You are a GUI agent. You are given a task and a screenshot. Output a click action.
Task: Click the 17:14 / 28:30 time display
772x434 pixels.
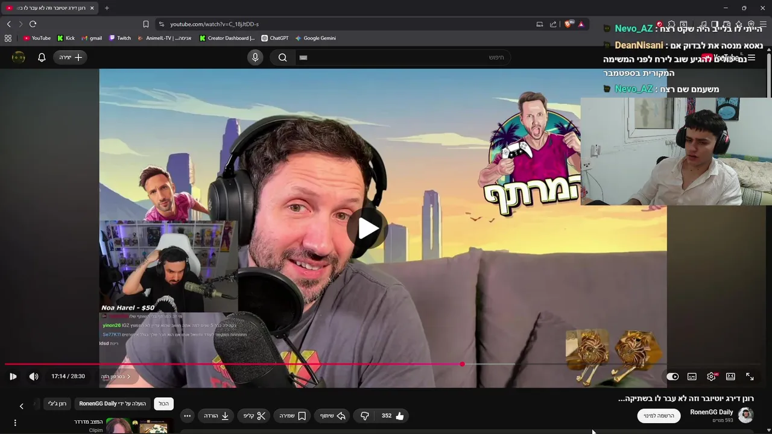pyautogui.click(x=68, y=377)
